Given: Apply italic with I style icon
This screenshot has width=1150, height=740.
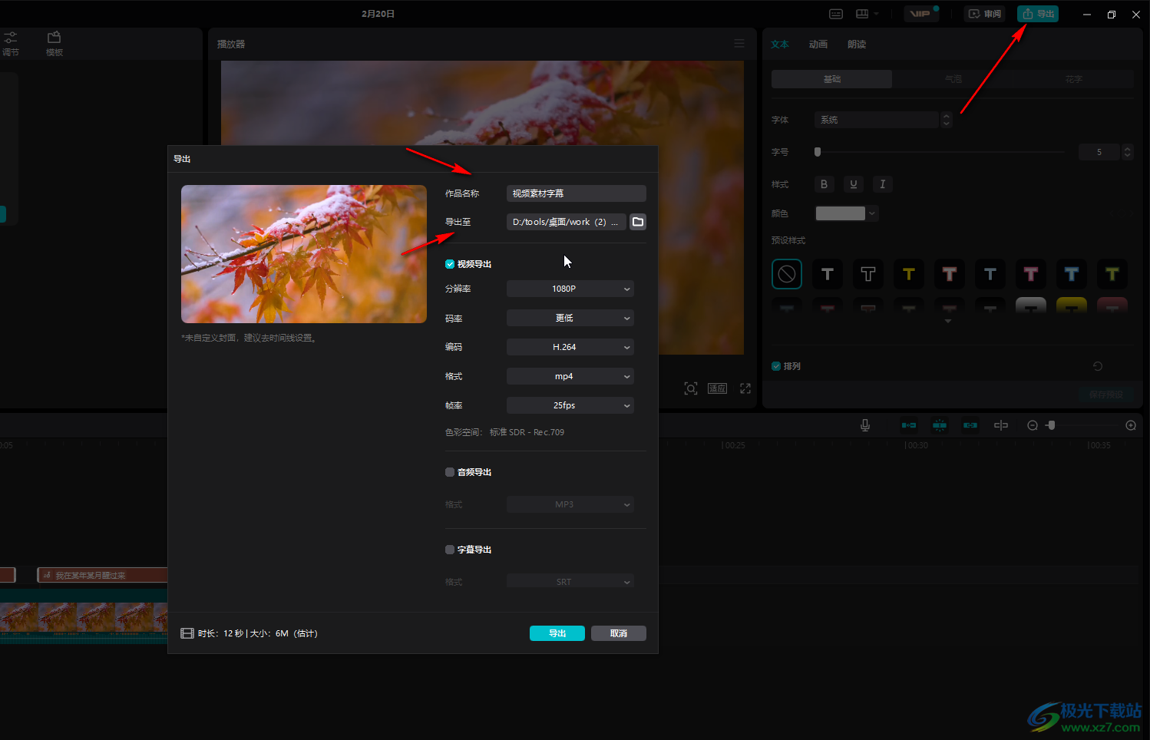Looking at the screenshot, I should pos(883,184).
